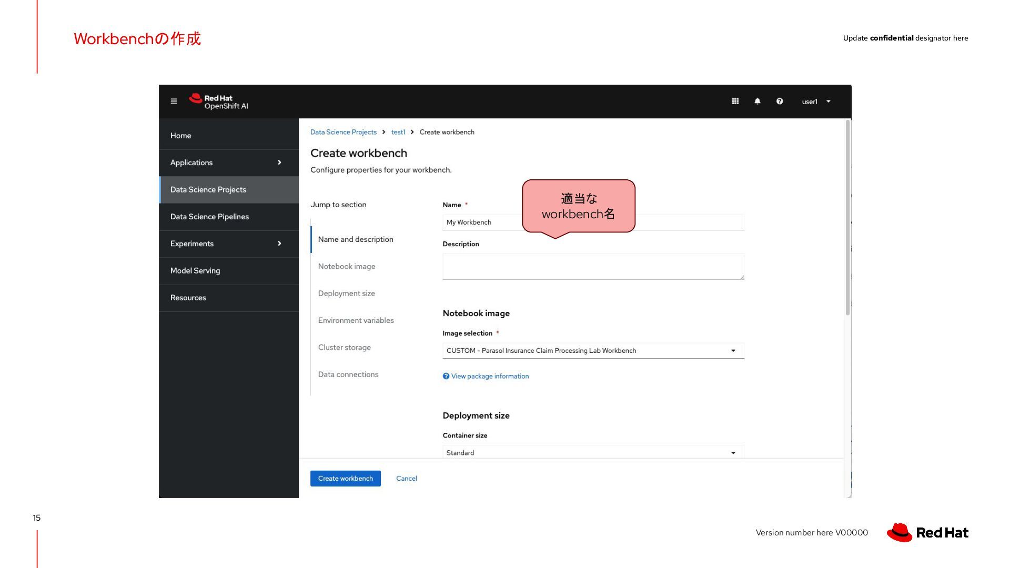Click the Data Science Projects breadcrumb link
Viewport: 1010px width, 568px height.
(x=343, y=132)
